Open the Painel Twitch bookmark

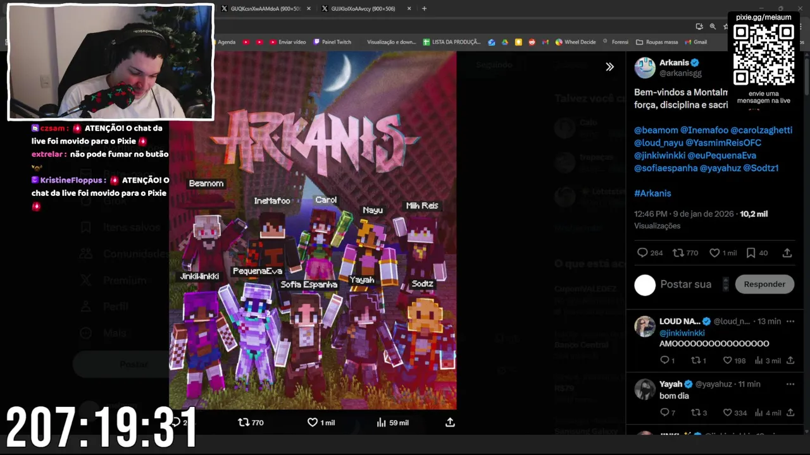click(332, 42)
